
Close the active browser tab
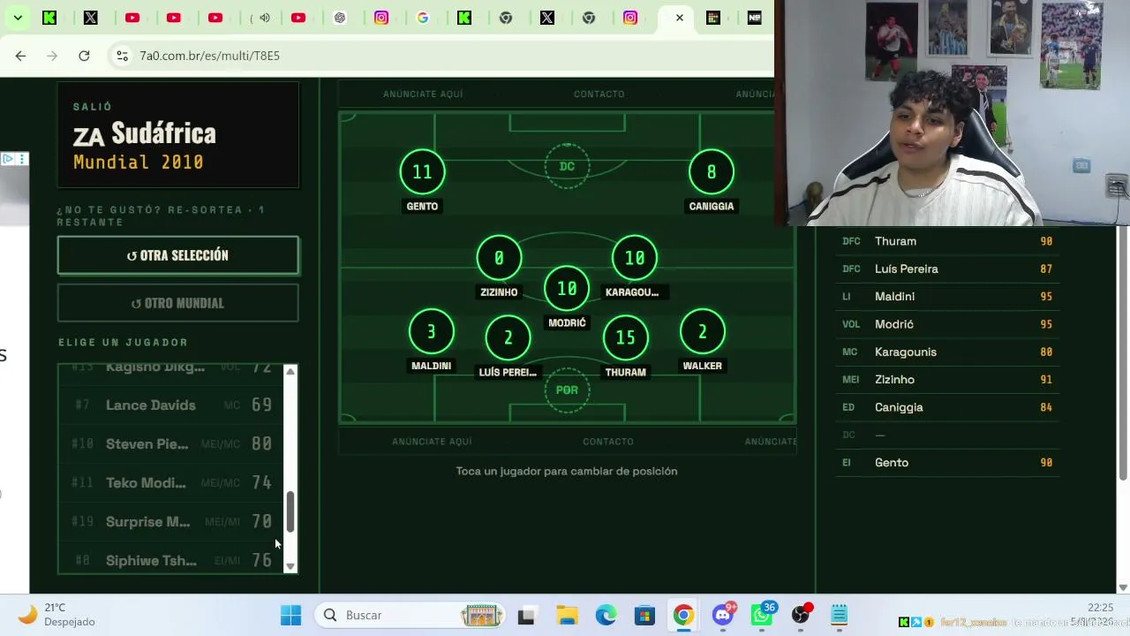[679, 18]
